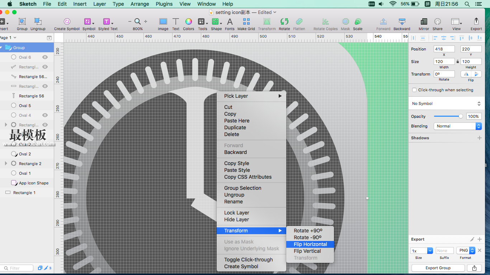490x275 pixels.
Task: Open the Page 1 dropdown
Action: 9,38
